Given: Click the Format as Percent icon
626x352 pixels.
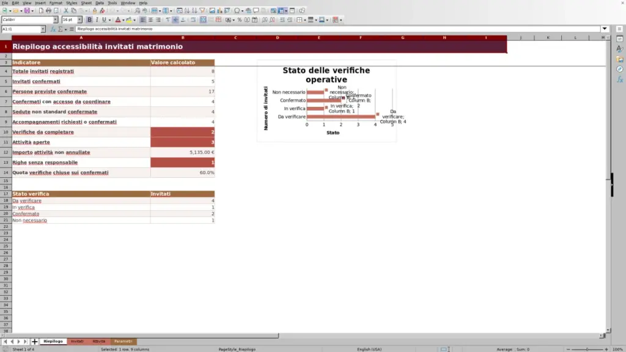Looking at the screenshot, I should click(x=240, y=20).
